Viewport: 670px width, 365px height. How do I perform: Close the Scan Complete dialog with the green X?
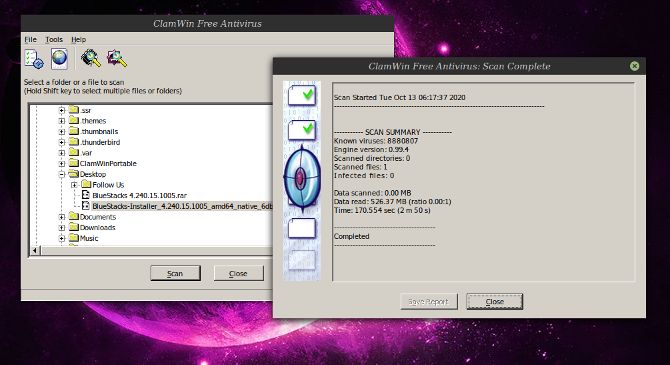point(635,66)
